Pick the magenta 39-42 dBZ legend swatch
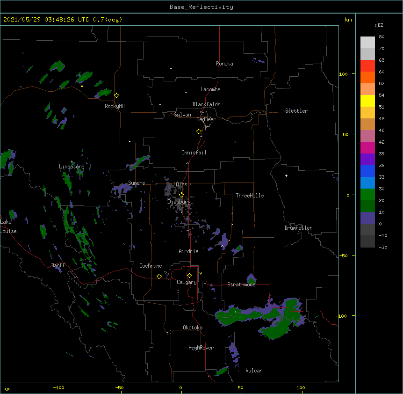The image size is (403, 394). point(367,147)
